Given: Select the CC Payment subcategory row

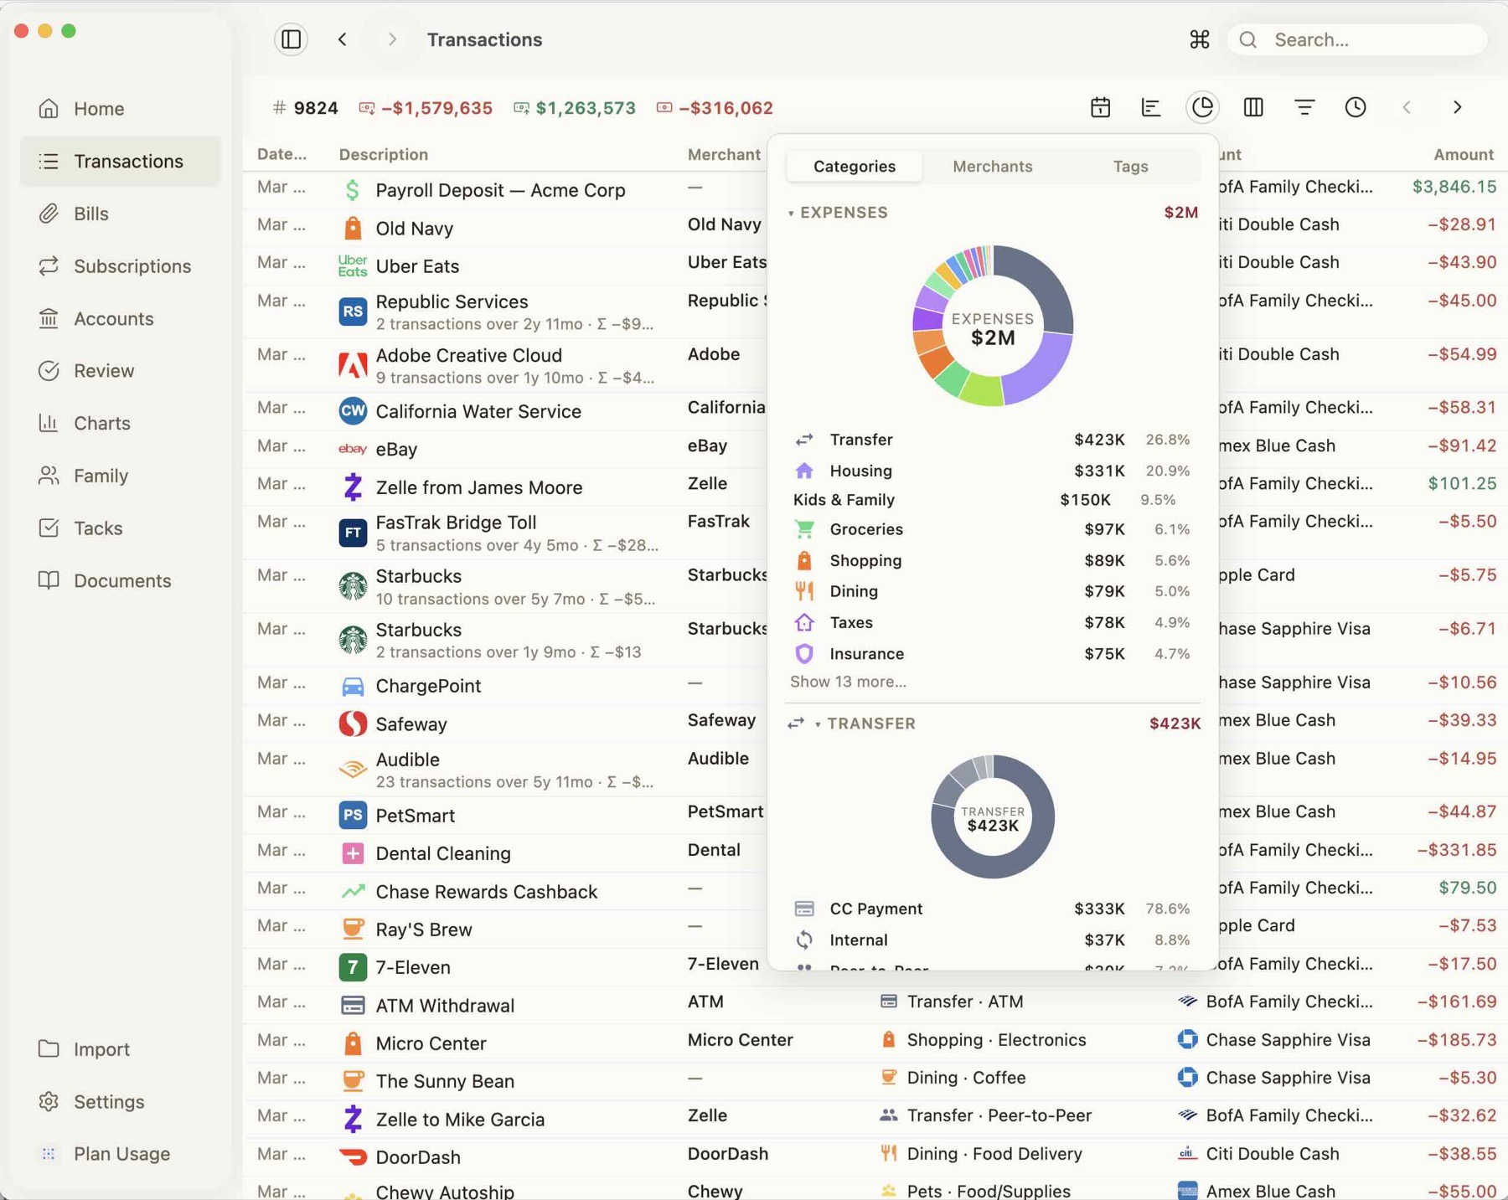Looking at the screenshot, I should (992, 909).
